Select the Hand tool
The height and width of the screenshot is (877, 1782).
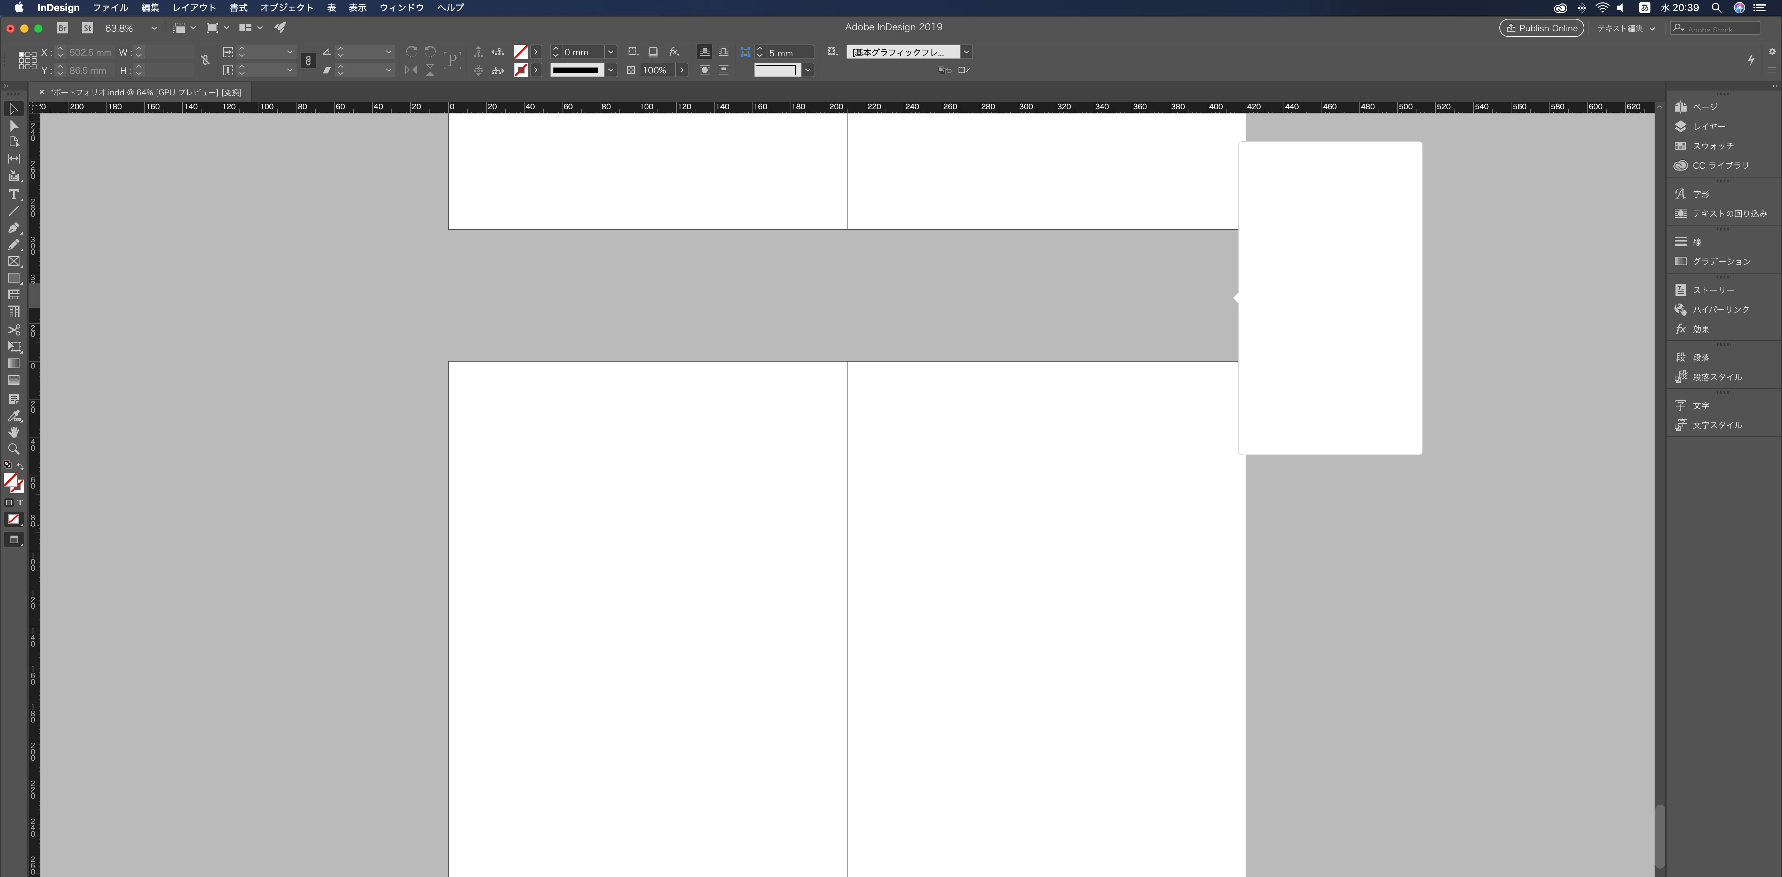tap(13, 432)
